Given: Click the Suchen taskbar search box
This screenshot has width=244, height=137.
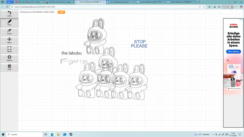Looking at the screenshot, I should tap(24, 135).
